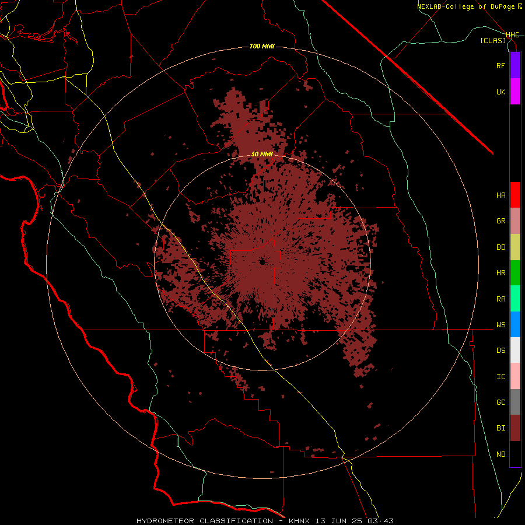Click the RA legend label
The width and height of the screenshot is (525, 525).
[501, 299]
